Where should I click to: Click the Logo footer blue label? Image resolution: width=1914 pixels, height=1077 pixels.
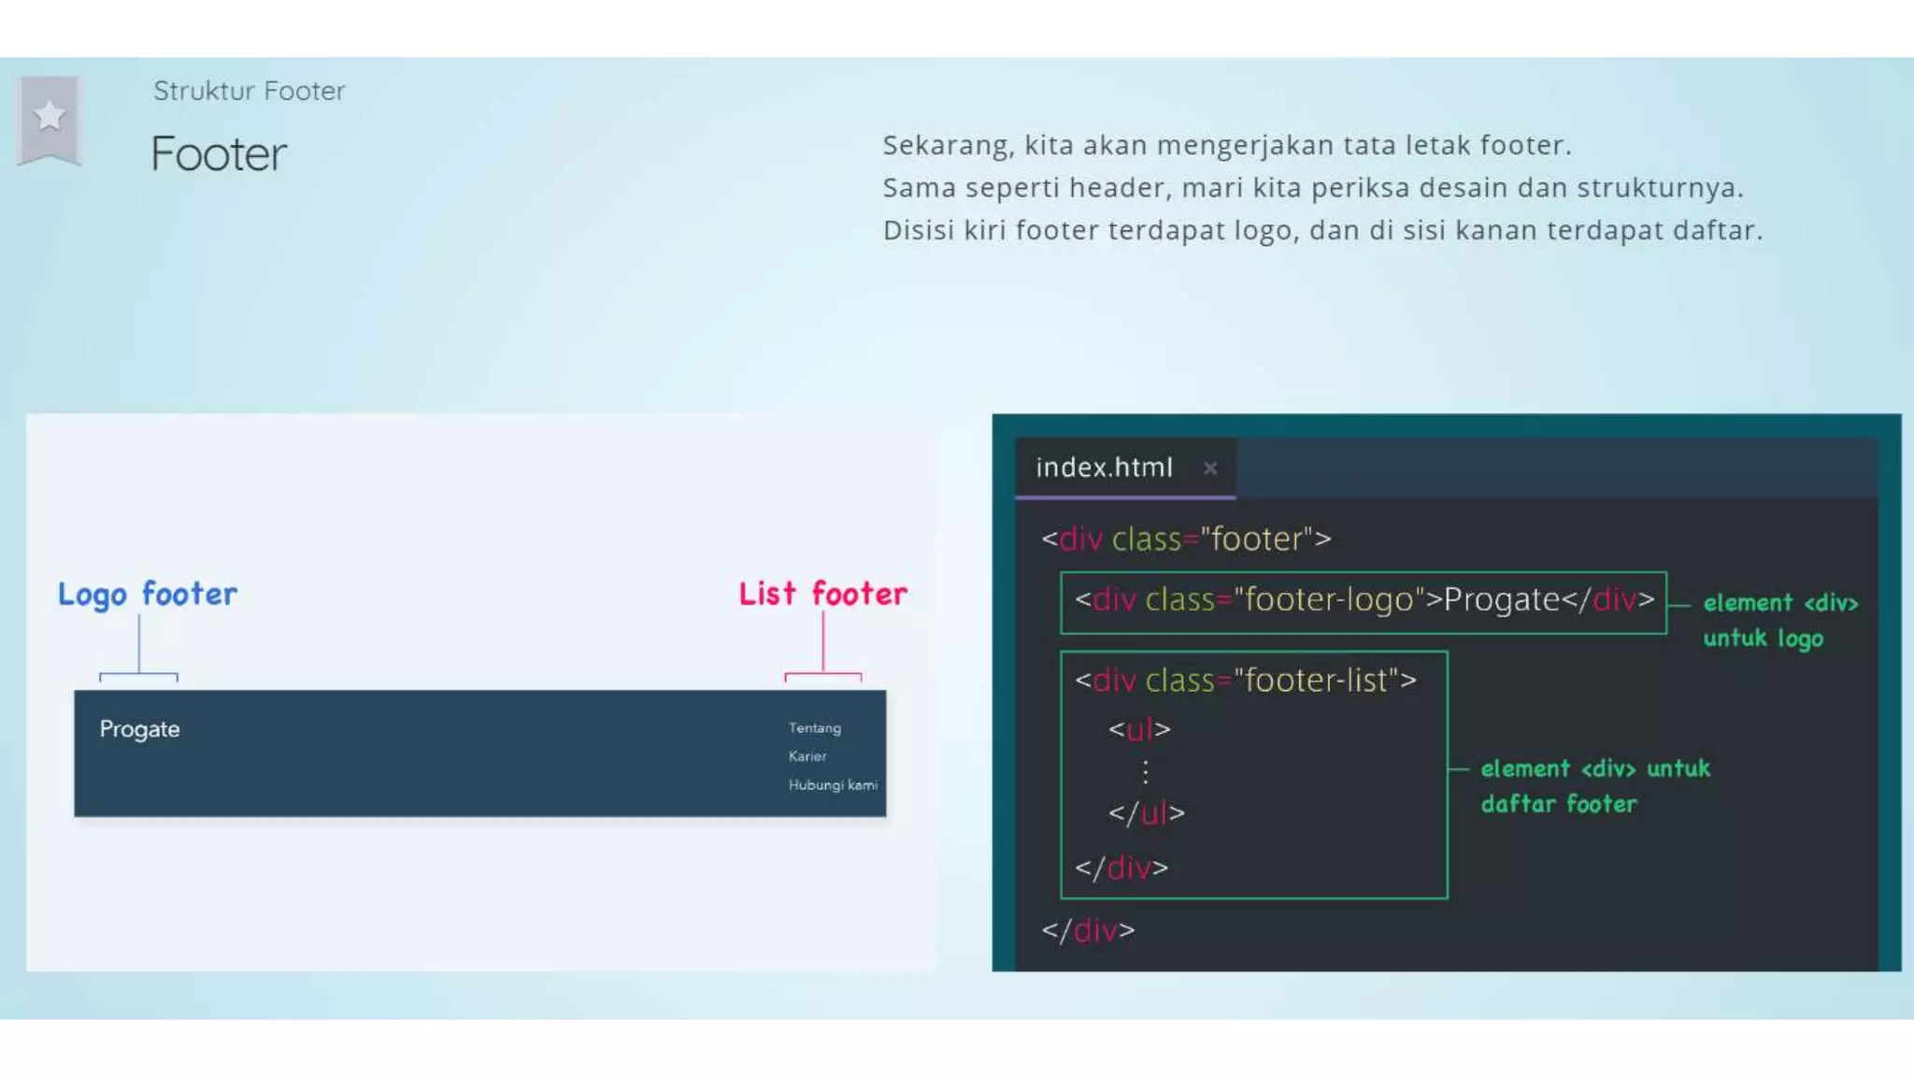148,595
